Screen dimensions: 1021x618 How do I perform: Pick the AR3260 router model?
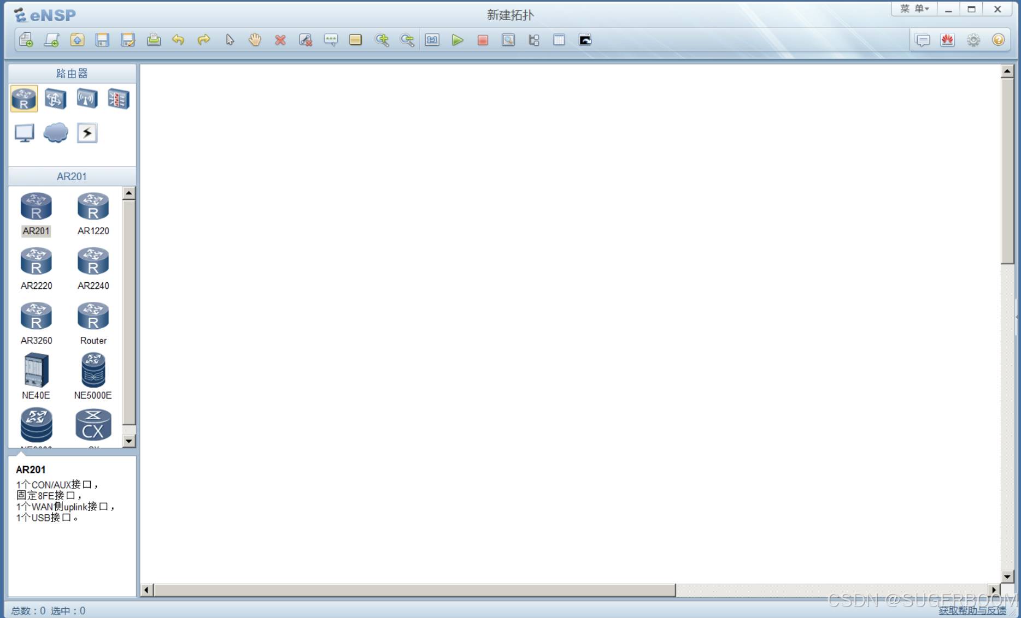click(36, 323)
